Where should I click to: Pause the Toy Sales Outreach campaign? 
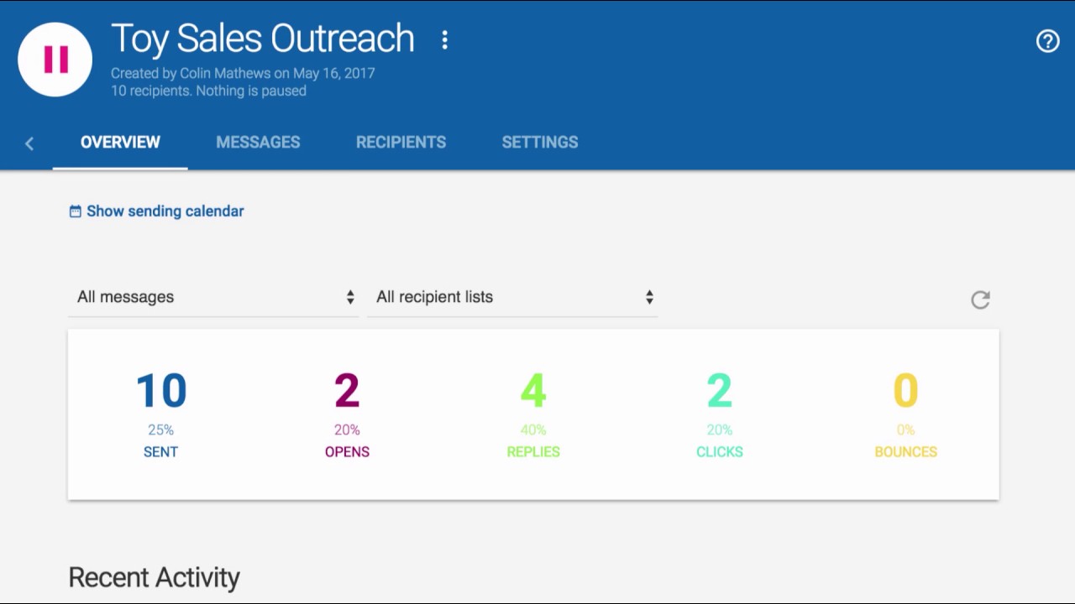[x=55, y=60]
